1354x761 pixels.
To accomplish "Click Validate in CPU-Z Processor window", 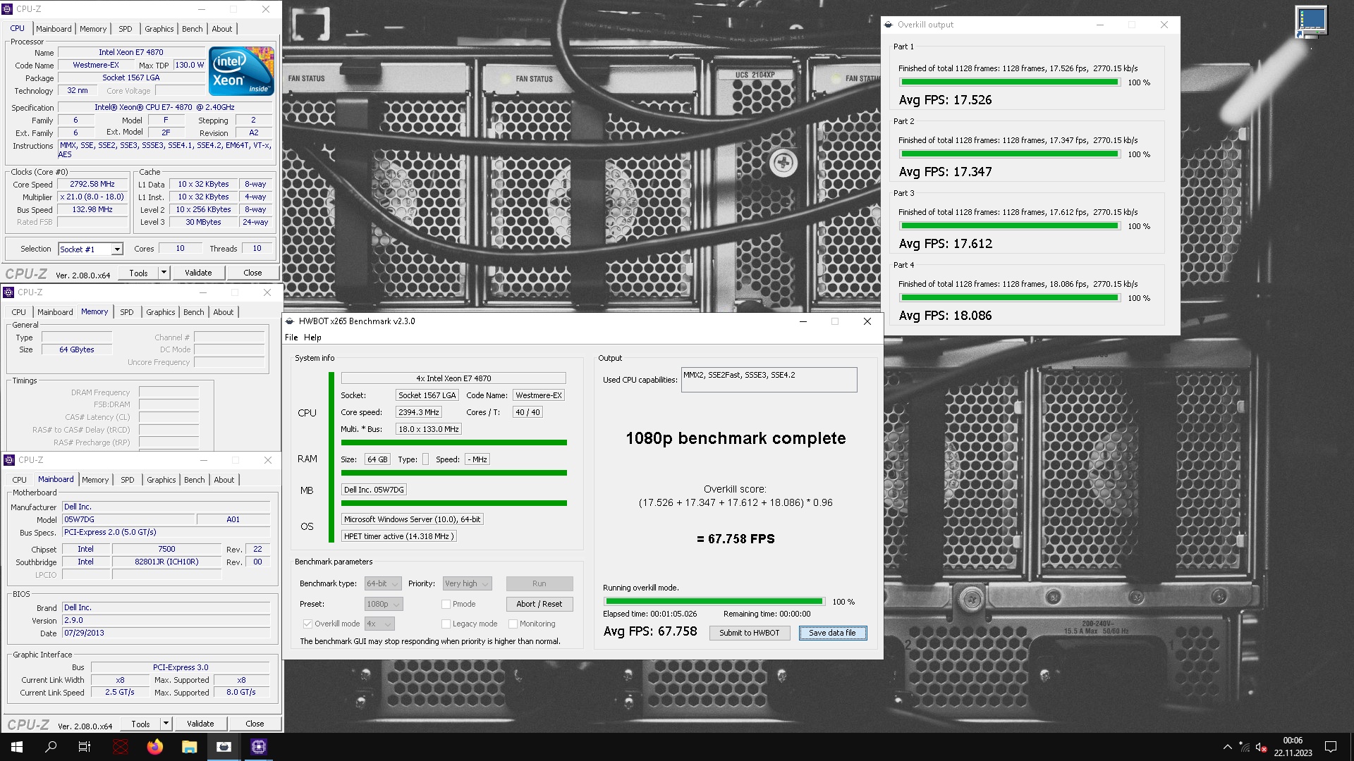I will (x=198, y=273).
